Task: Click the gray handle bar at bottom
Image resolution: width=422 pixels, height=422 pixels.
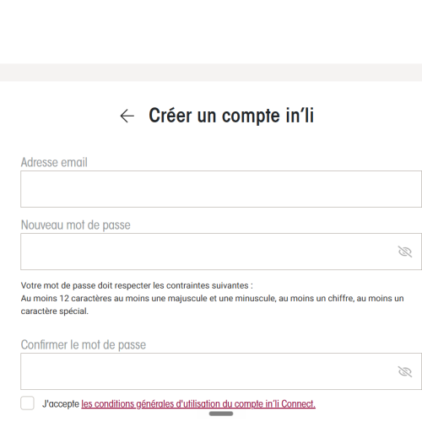Action: pos(221,414)
